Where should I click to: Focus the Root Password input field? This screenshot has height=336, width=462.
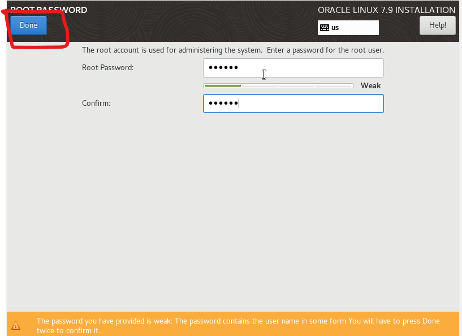click(293, 68)
